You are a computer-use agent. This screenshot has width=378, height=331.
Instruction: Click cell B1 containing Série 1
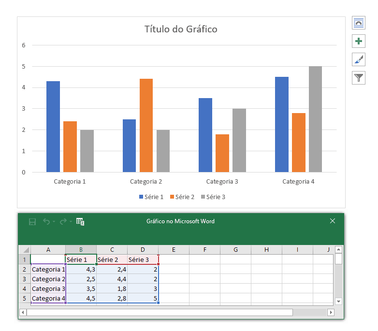(x=81, y=259)
